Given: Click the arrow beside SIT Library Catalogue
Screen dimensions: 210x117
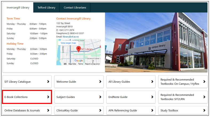Looking at the screenshot, I should click(x=48, y=82).
